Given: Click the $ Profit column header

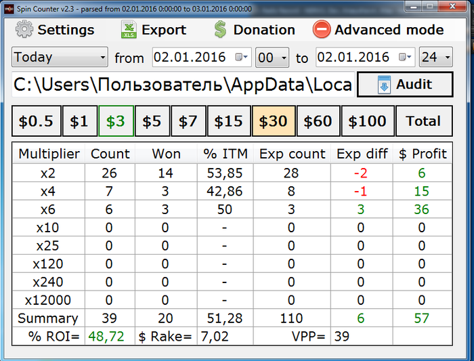Looking at the screenshot, I should coord(423,154).
